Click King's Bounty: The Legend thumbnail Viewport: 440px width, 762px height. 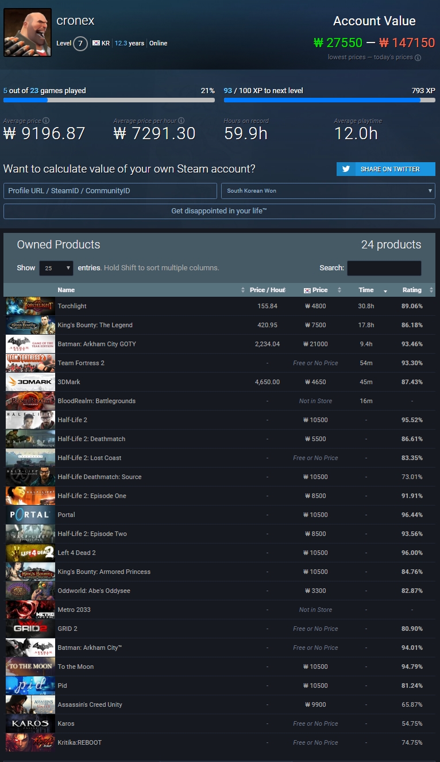point(30,325)
